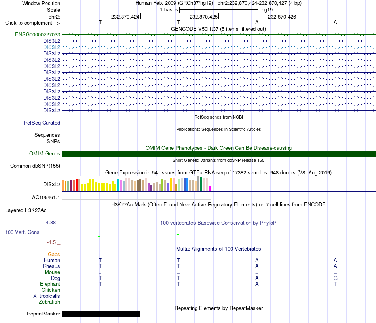Click the Human alignment row label
Screen dimensions: 376x323
pyautogui.click(x=52, y=260)
